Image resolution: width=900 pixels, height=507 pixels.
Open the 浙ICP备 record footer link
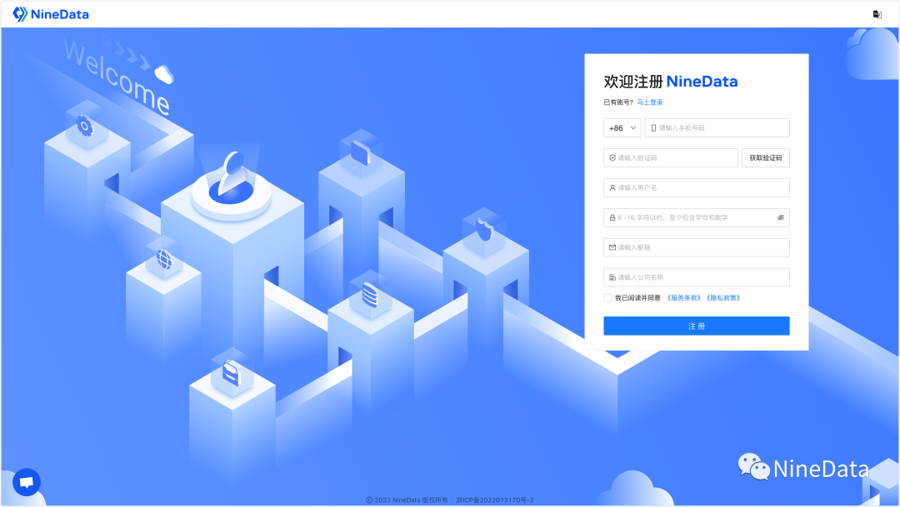click(x=495, y=500)
